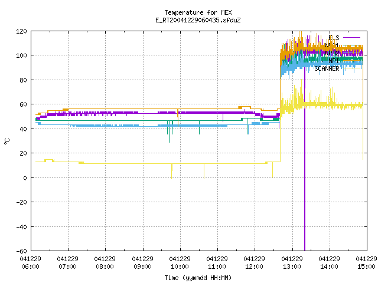Click the x-axis tick '041229 07:00'
Image resolution: width=378 pixels, height=283 pixels.
[x=68, y=262]
